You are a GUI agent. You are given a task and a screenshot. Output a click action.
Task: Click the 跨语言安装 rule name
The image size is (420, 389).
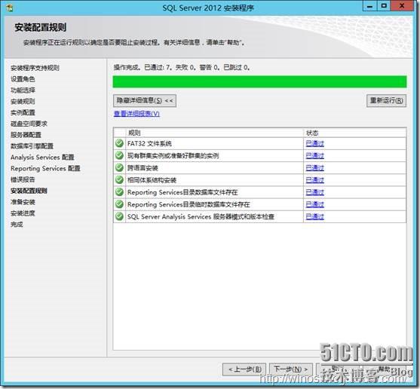(143, 168)
